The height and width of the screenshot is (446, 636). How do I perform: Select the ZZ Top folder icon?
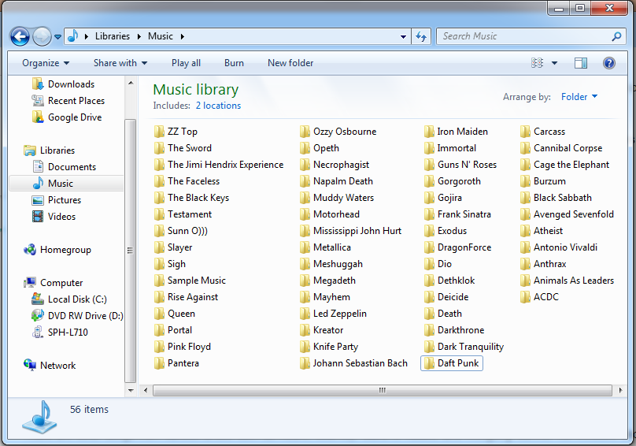[158, 132]
